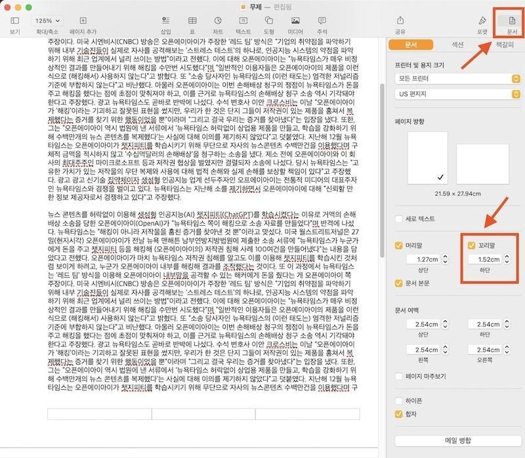Enable the 페이지 마주보기 checkbox
Screen dimensions: 525x458
coord(398,377)
